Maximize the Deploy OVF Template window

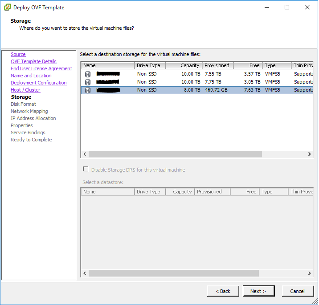click(x=287, y=7)
